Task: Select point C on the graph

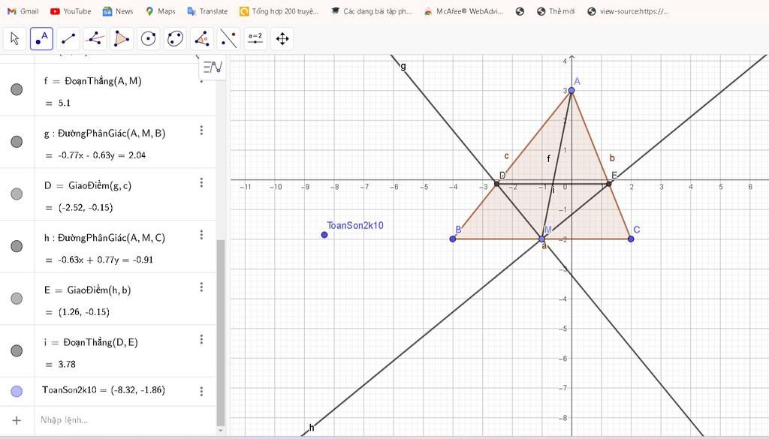Action: click(x=631, y=239)
